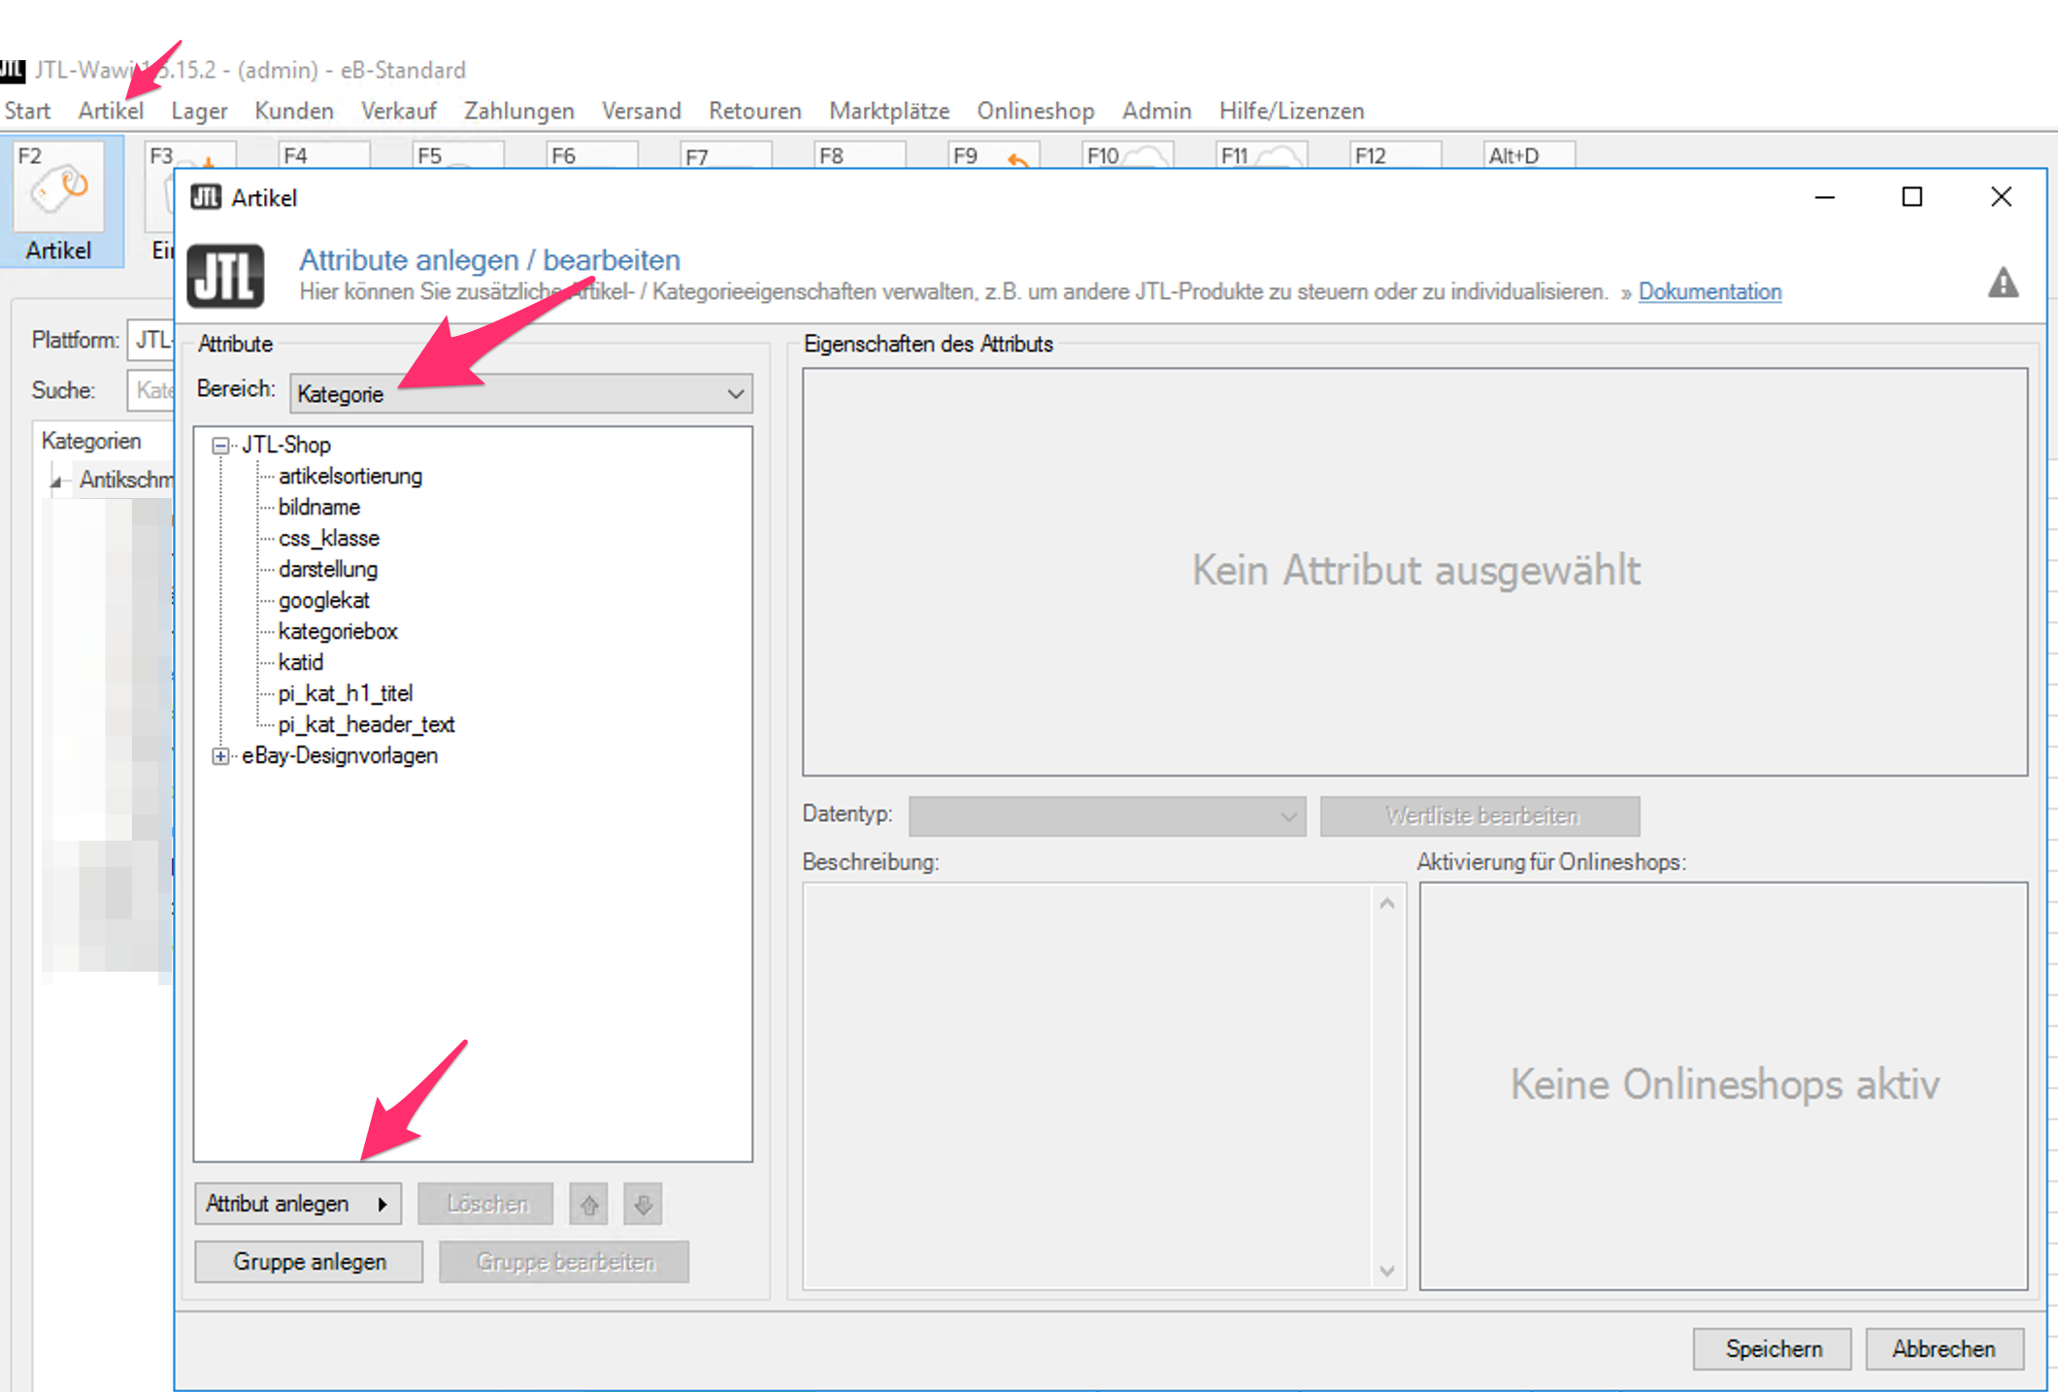Click the F10 cloud toolbar button
2058x1392 pixels.
(x=1126, y=156)
